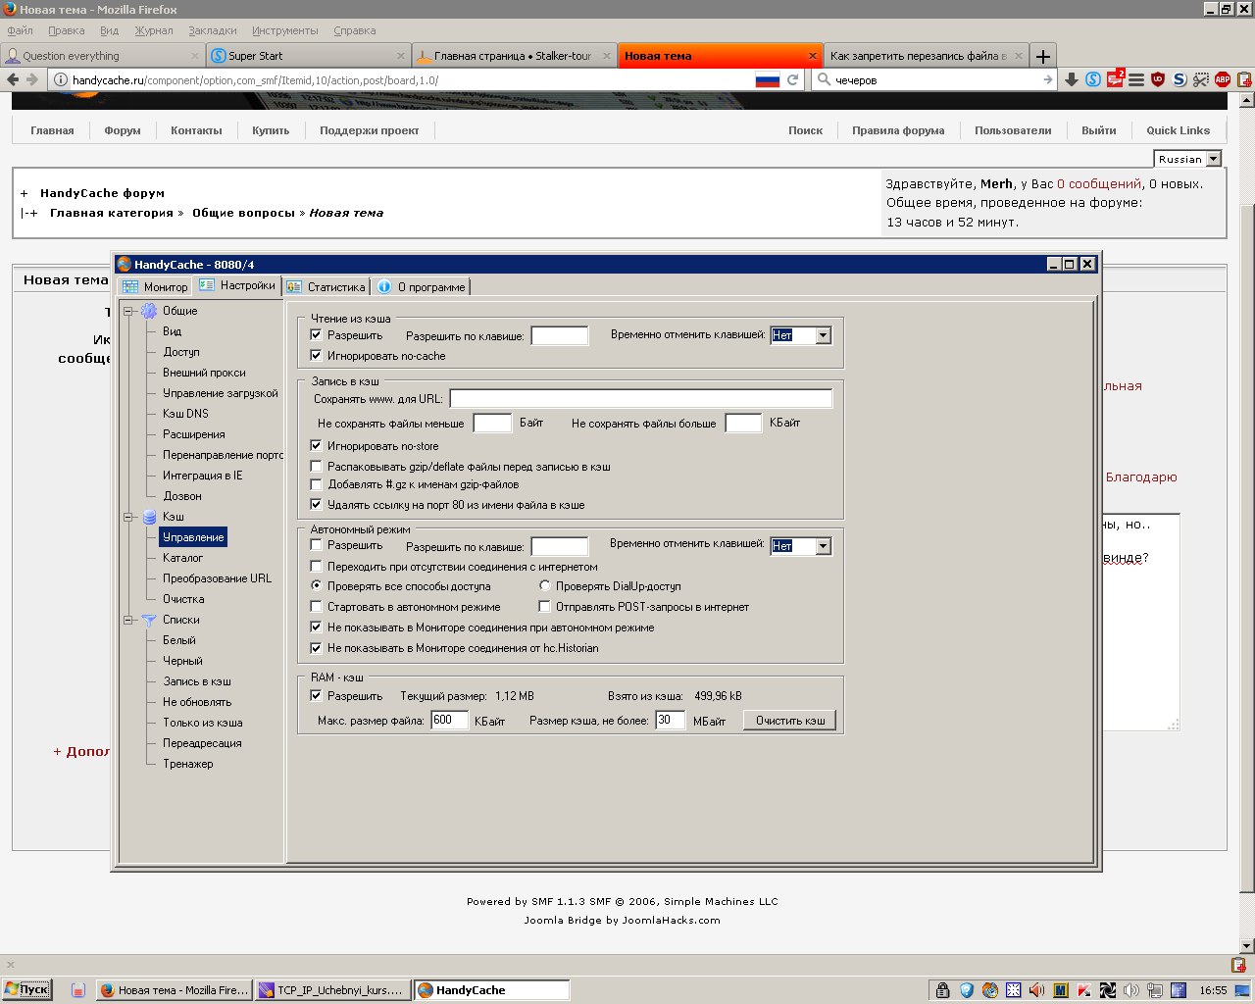Image resolution: width=1255 pixels, height=1004 pixels.
Task: Toggle Игнорировать no-store checkbox
Action: [x=316, y=445]
